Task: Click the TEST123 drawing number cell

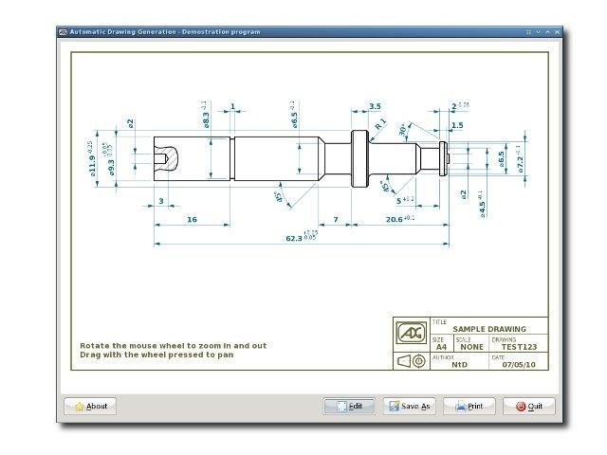Action: [x=518, y=347]
